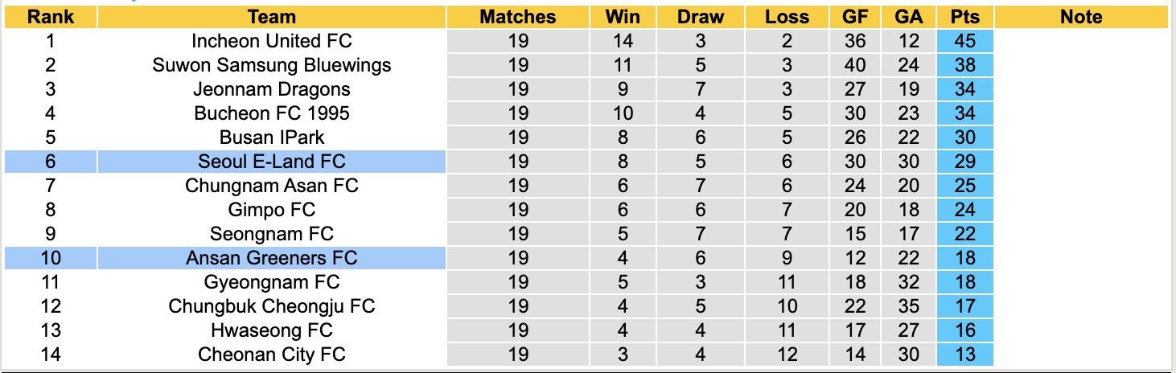Select the Win column header
This screenshot has width=1176, height=373.
tap(623, 17)
